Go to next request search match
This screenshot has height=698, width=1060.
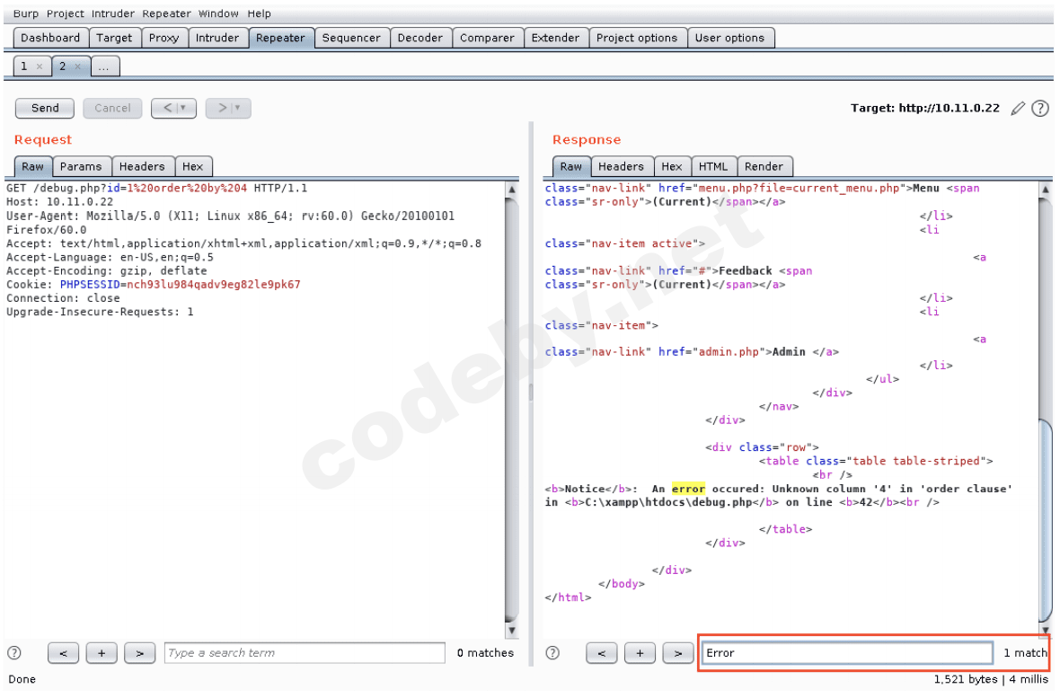pos(140,653)
